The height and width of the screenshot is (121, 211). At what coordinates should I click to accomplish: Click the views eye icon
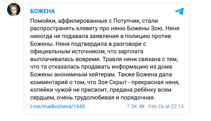[142, 106]
